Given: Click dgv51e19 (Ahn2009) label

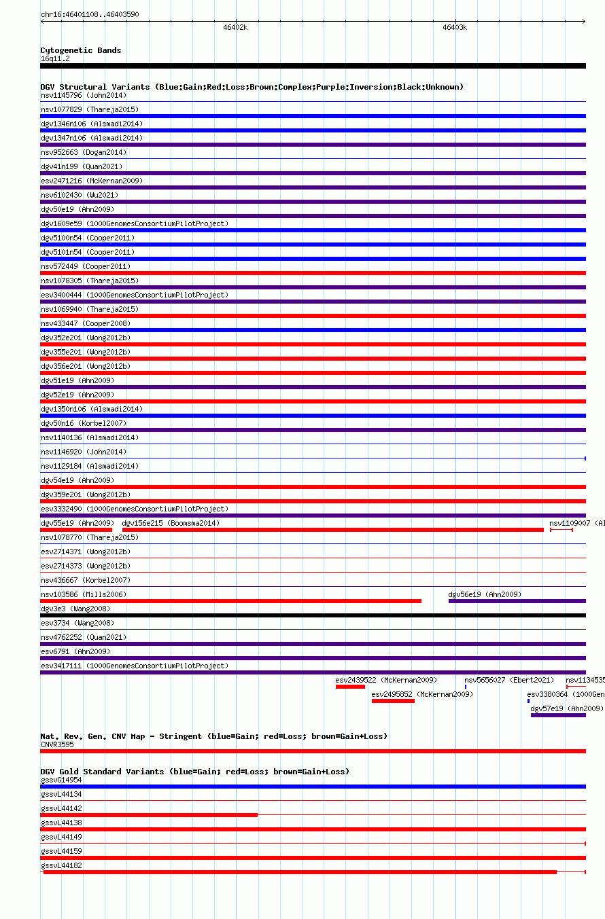Looking at the screenshot, I should [77, 380].
